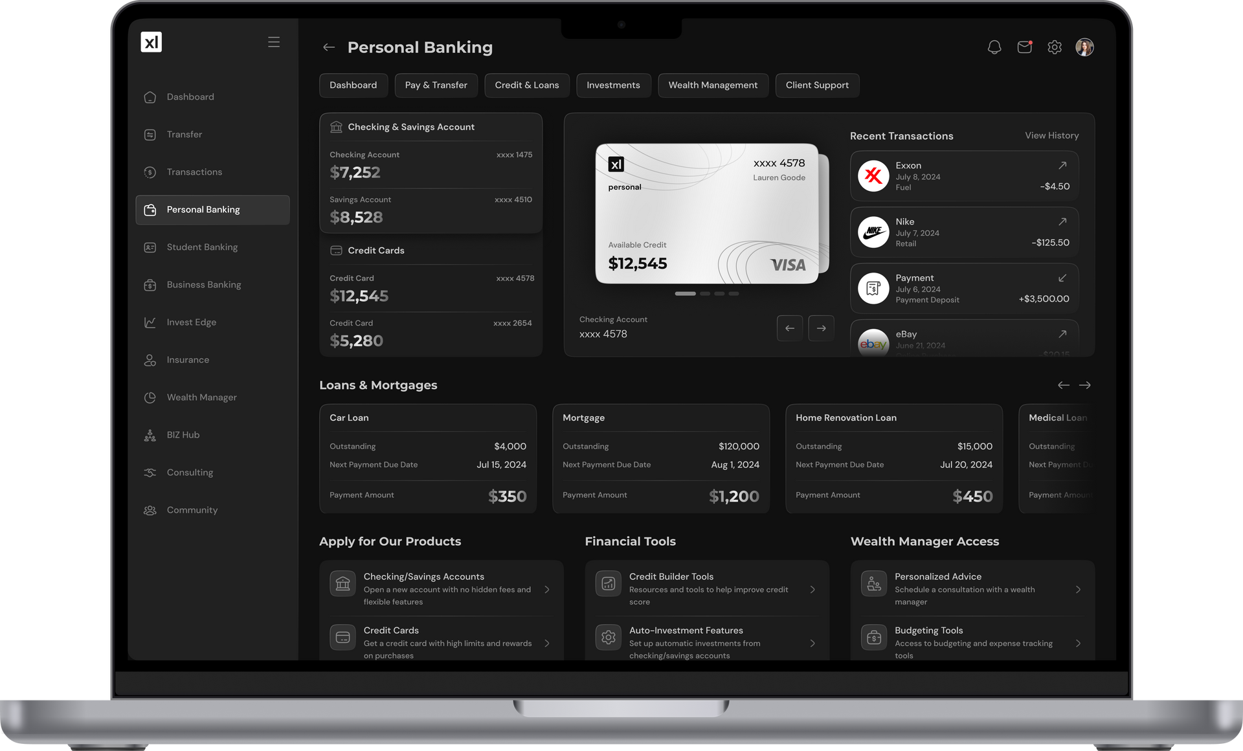Screen dimensions: 1243x751
Task: Select the first card carousel indicator
Action: tap(686, 294)
